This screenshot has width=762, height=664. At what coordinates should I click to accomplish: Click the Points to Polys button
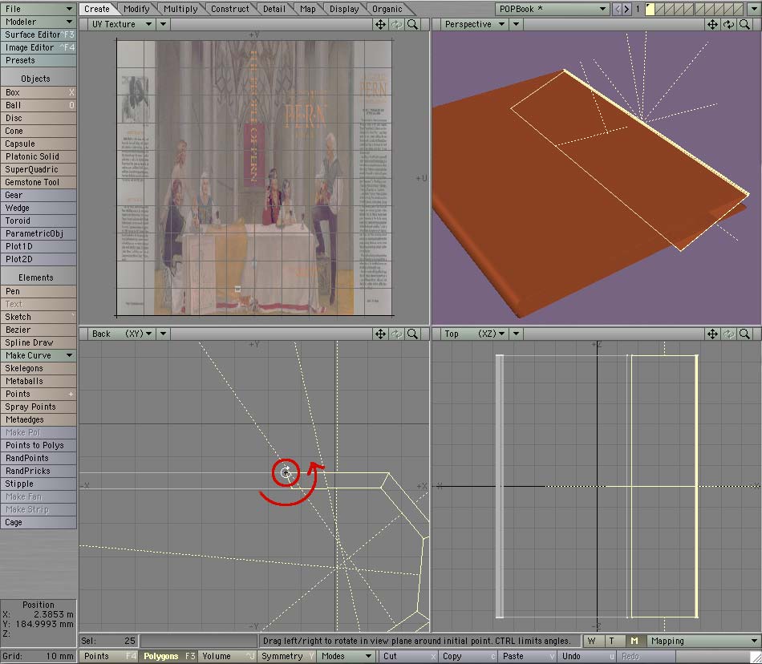39,445
